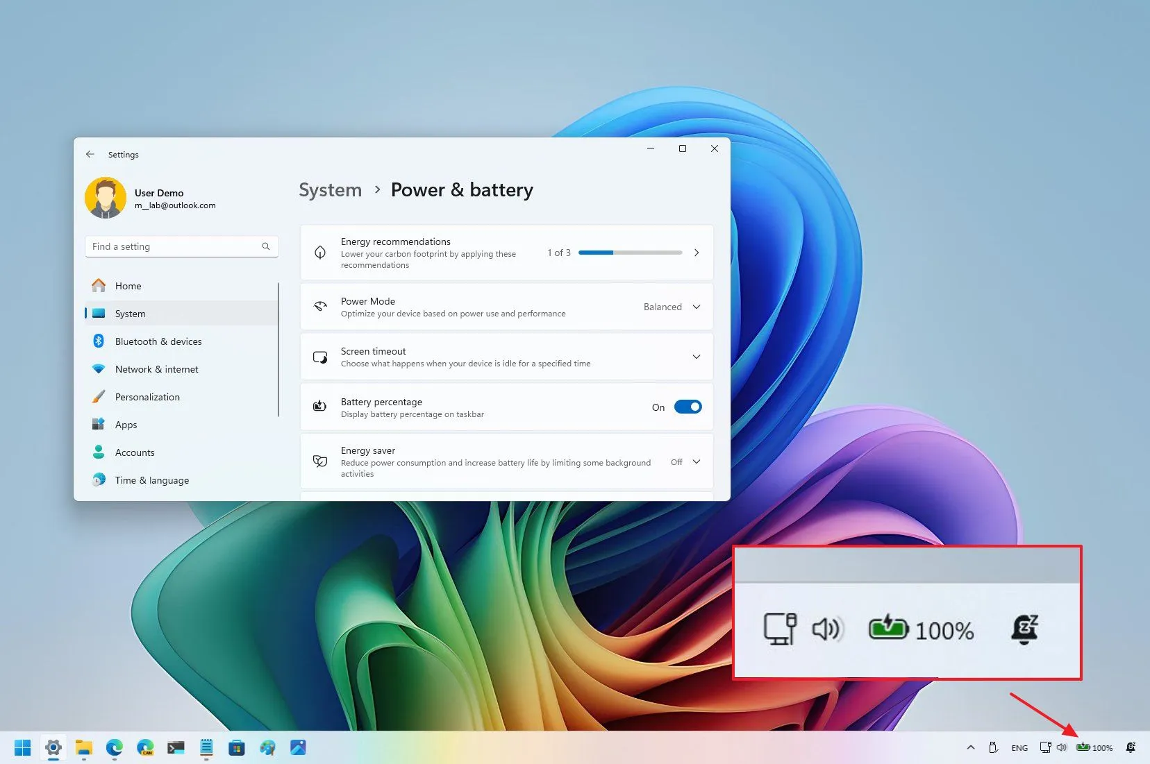The image size is (1150, 764).
Task: Go to Personalization settings
Action: (147, 396)
